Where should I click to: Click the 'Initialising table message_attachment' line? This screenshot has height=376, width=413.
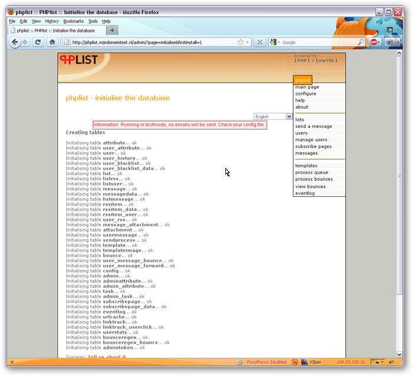[117, 225]
